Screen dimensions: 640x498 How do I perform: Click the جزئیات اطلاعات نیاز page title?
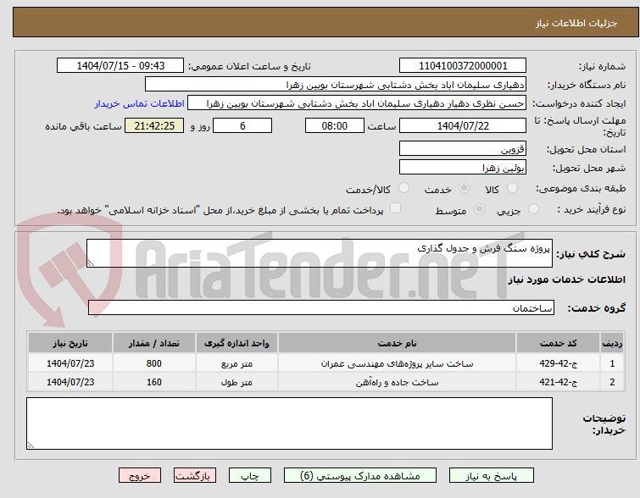click(x=576, y=23)
